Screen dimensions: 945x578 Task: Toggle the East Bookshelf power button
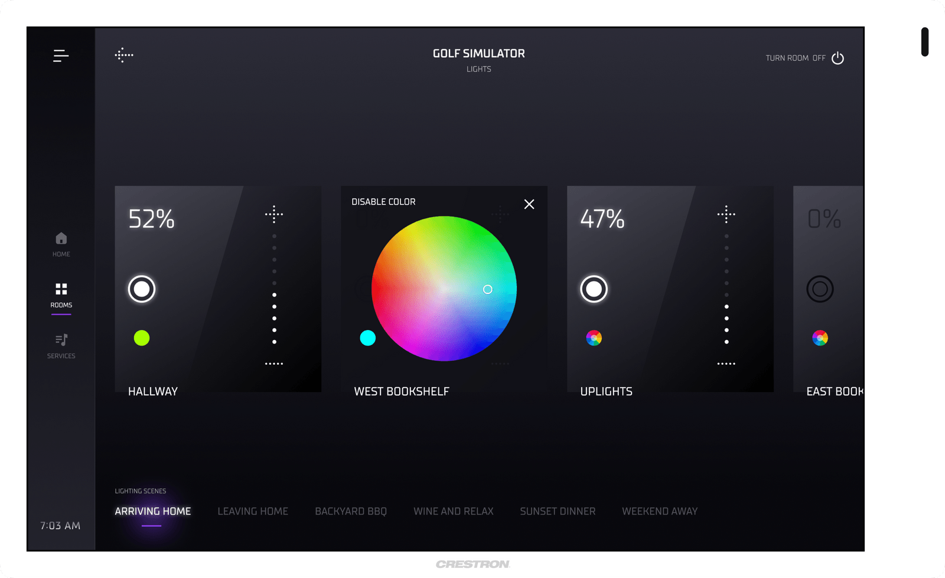(820, 289)
